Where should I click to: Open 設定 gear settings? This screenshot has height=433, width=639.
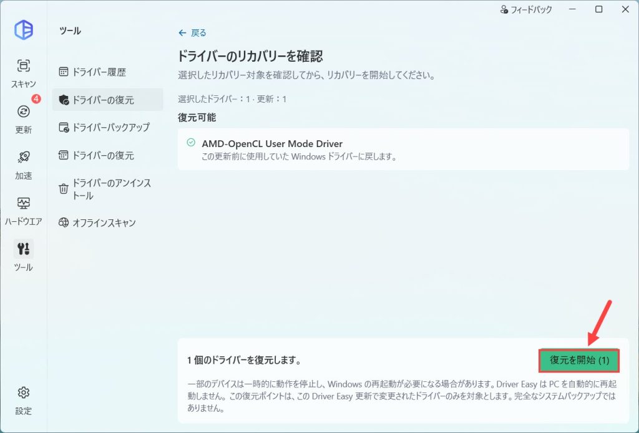[23, 401]
